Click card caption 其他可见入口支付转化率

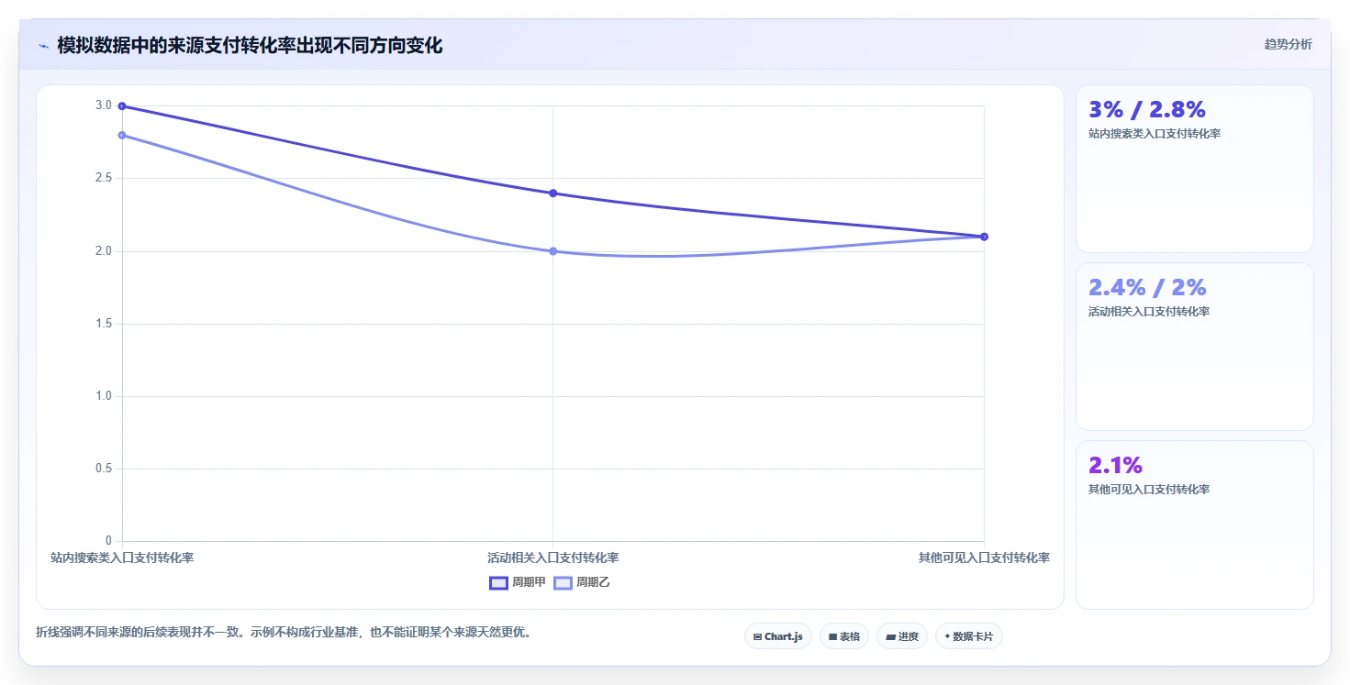(1149, 490)
